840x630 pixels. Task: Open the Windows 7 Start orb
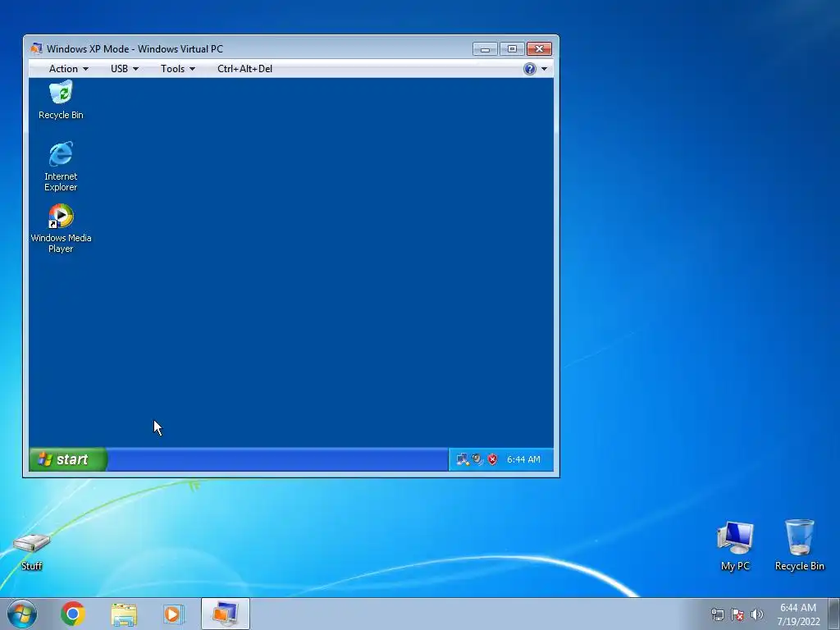click(x=22, y=614)
